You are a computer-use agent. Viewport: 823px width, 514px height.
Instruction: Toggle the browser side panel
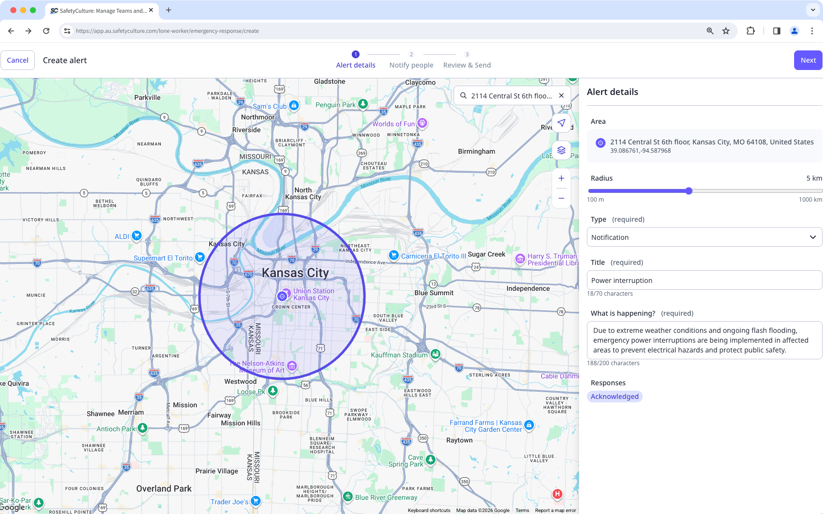(776, 31)
